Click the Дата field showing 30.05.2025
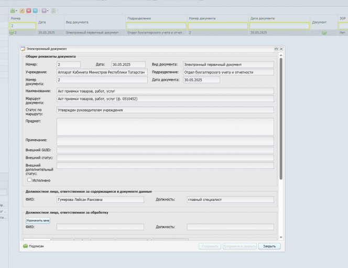 [128, 65]
